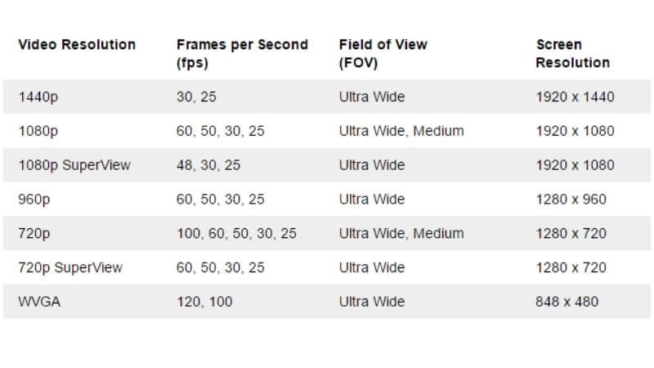Screen dimensions: 654x368
Task: Click the Screen Resolution column header
Action: click(573, 53)
